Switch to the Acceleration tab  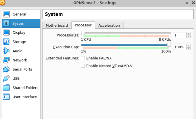109,25
